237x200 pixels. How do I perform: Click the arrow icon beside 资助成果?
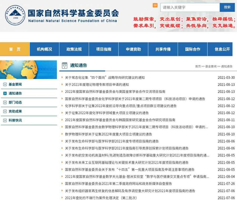click(5, 111)
